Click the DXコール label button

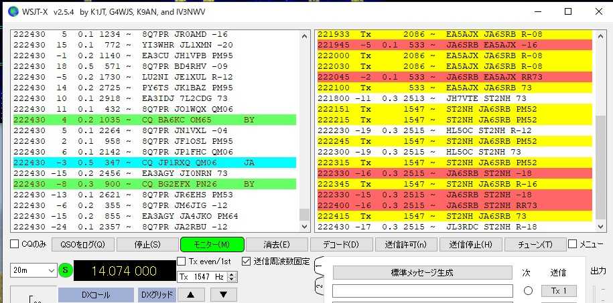click(96, 295)
